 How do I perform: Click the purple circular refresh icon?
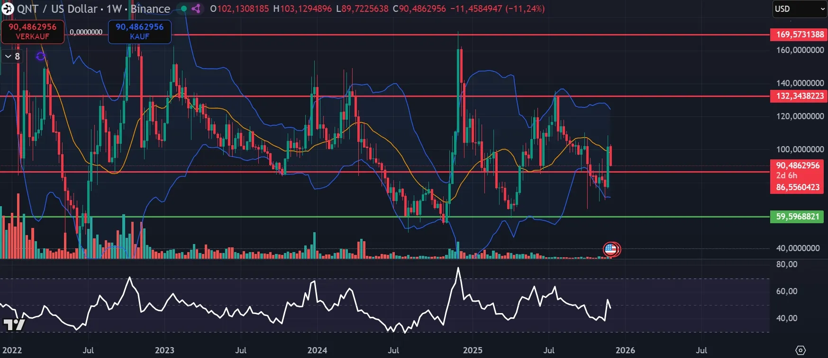coord(41,57)
